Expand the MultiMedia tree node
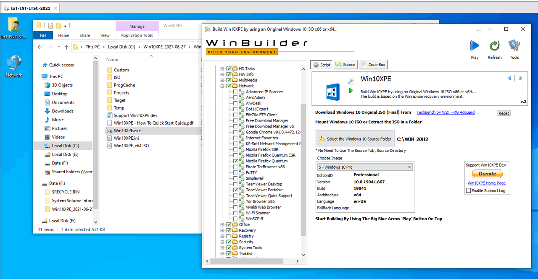 pyautogui.click(x=222, y=80)
